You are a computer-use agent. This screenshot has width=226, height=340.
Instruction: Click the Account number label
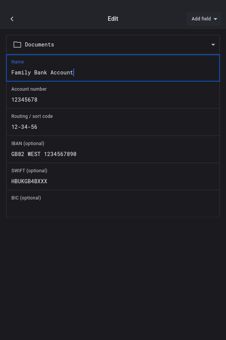click(29, 89)
